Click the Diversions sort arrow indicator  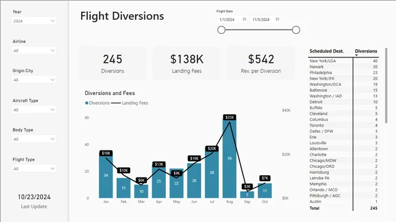coord(356,55)
